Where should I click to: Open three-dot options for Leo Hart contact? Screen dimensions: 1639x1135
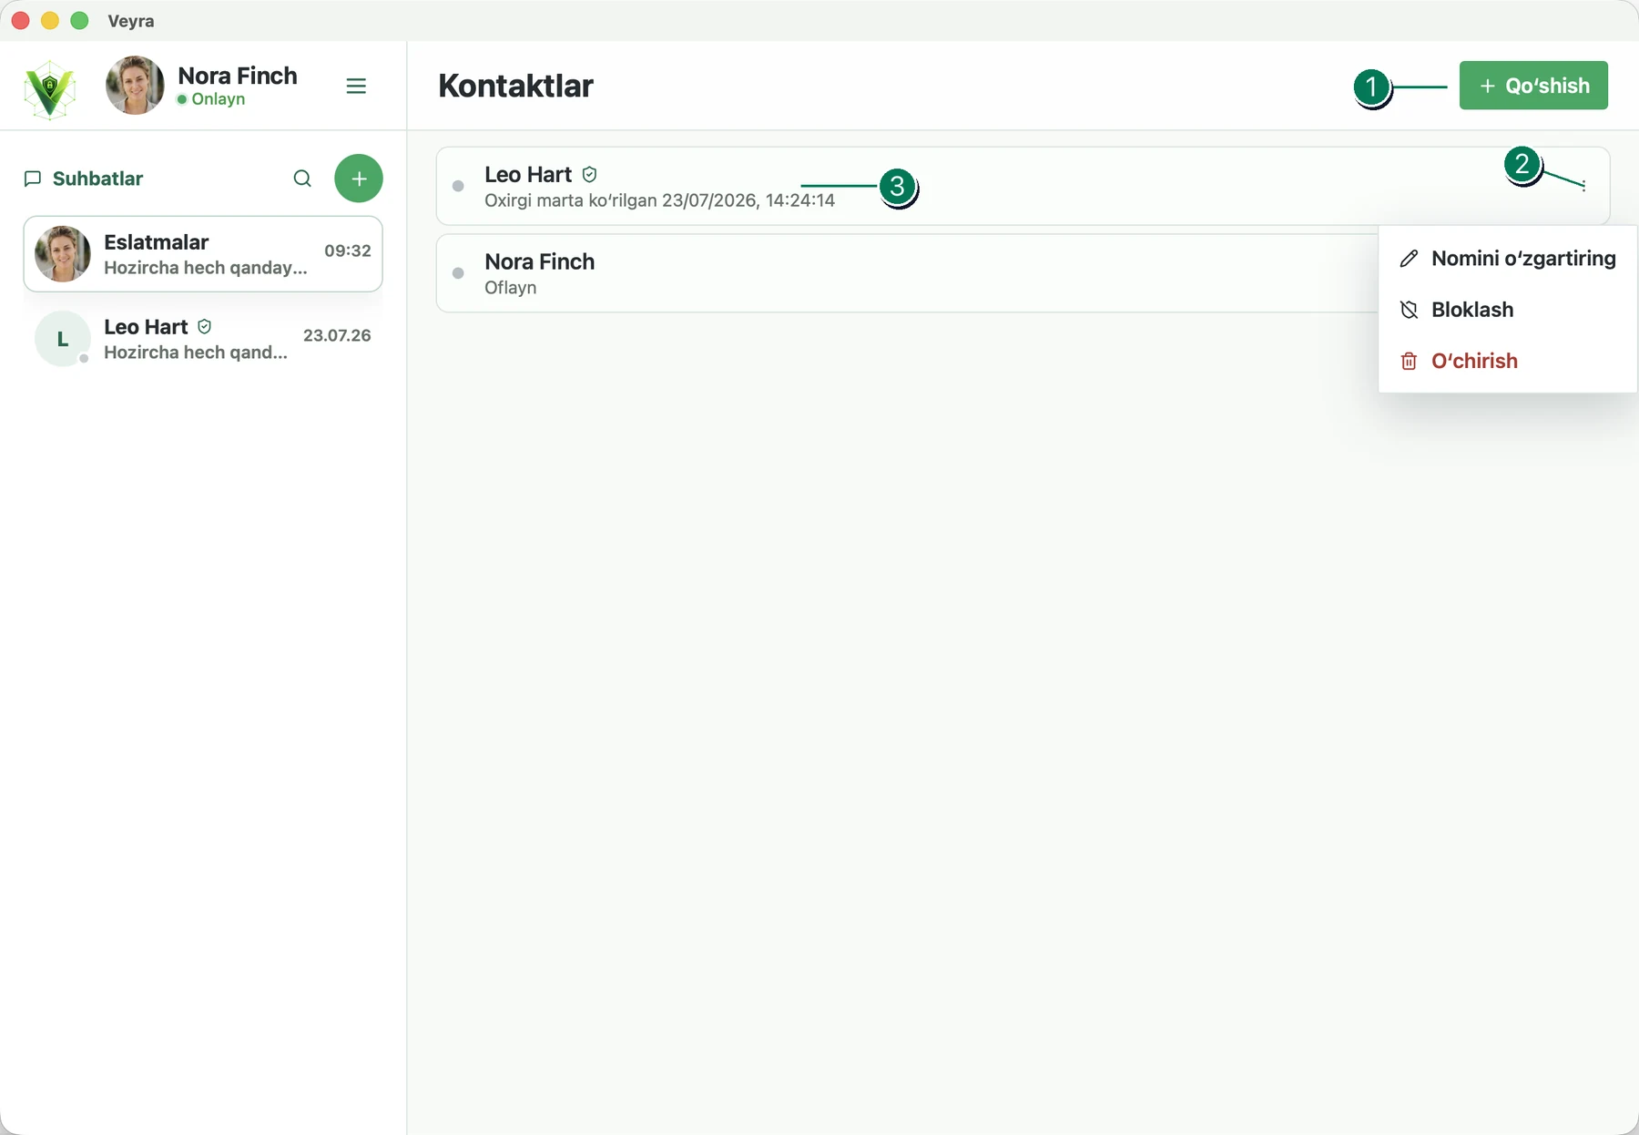(x=1584, y=186)
